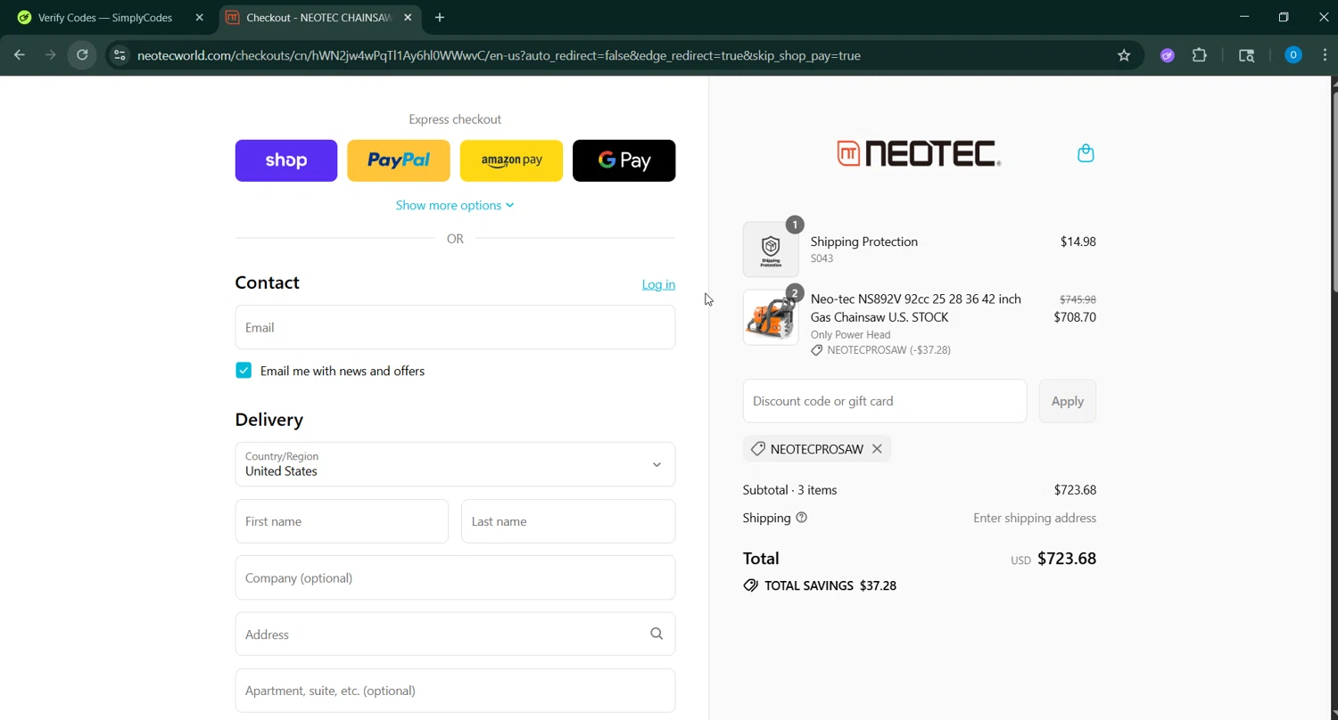Screen dimensions: 1338x720
Task: Click the Apply discount button
Action: pos(1068,401)
